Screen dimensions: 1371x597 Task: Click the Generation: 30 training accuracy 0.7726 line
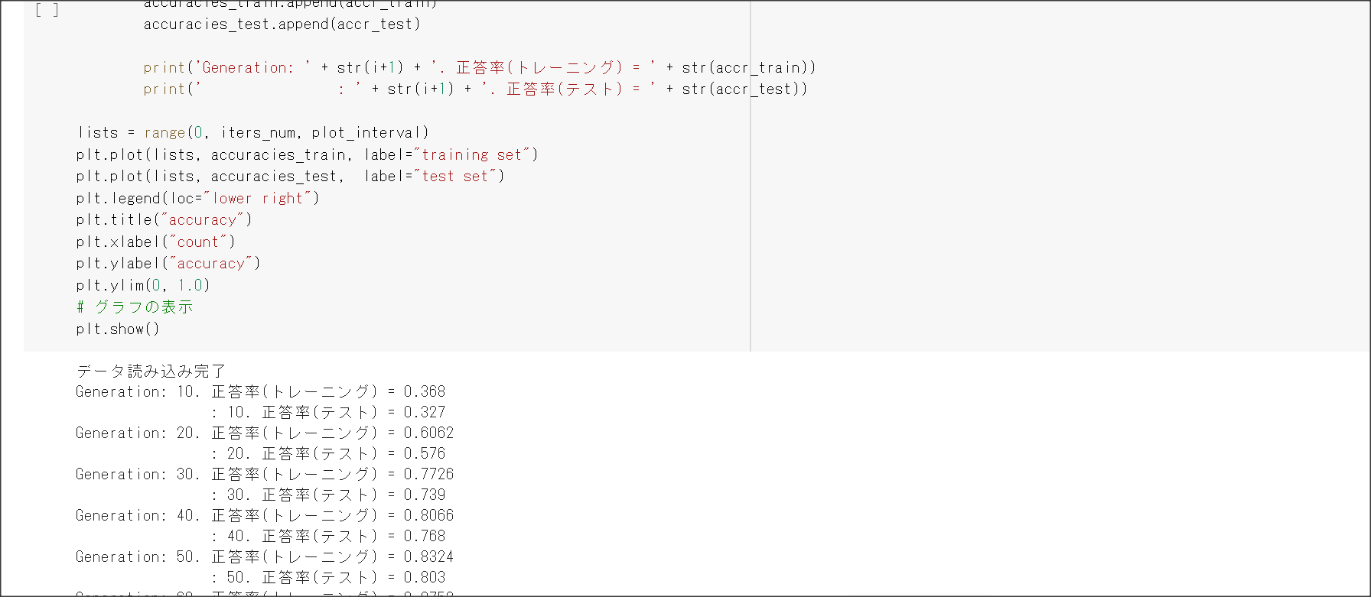coord(265,474)
